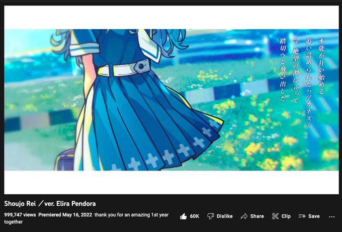Click the Share label

(x=257, y=216)
